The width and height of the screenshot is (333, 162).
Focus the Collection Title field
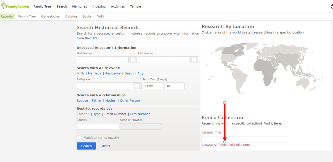coord(245,139)
